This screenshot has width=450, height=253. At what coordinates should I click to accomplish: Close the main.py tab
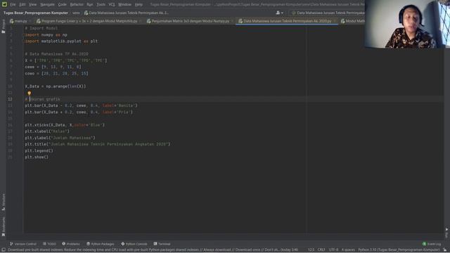click(30, 21)
